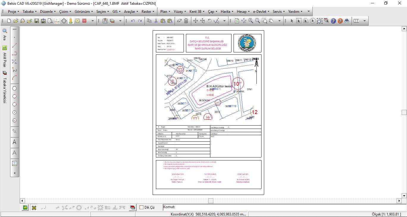Image resolution: width=407 pixels, height=217 pixels.
Task: Open the Düzenle menu
Action: pos(48,12)
